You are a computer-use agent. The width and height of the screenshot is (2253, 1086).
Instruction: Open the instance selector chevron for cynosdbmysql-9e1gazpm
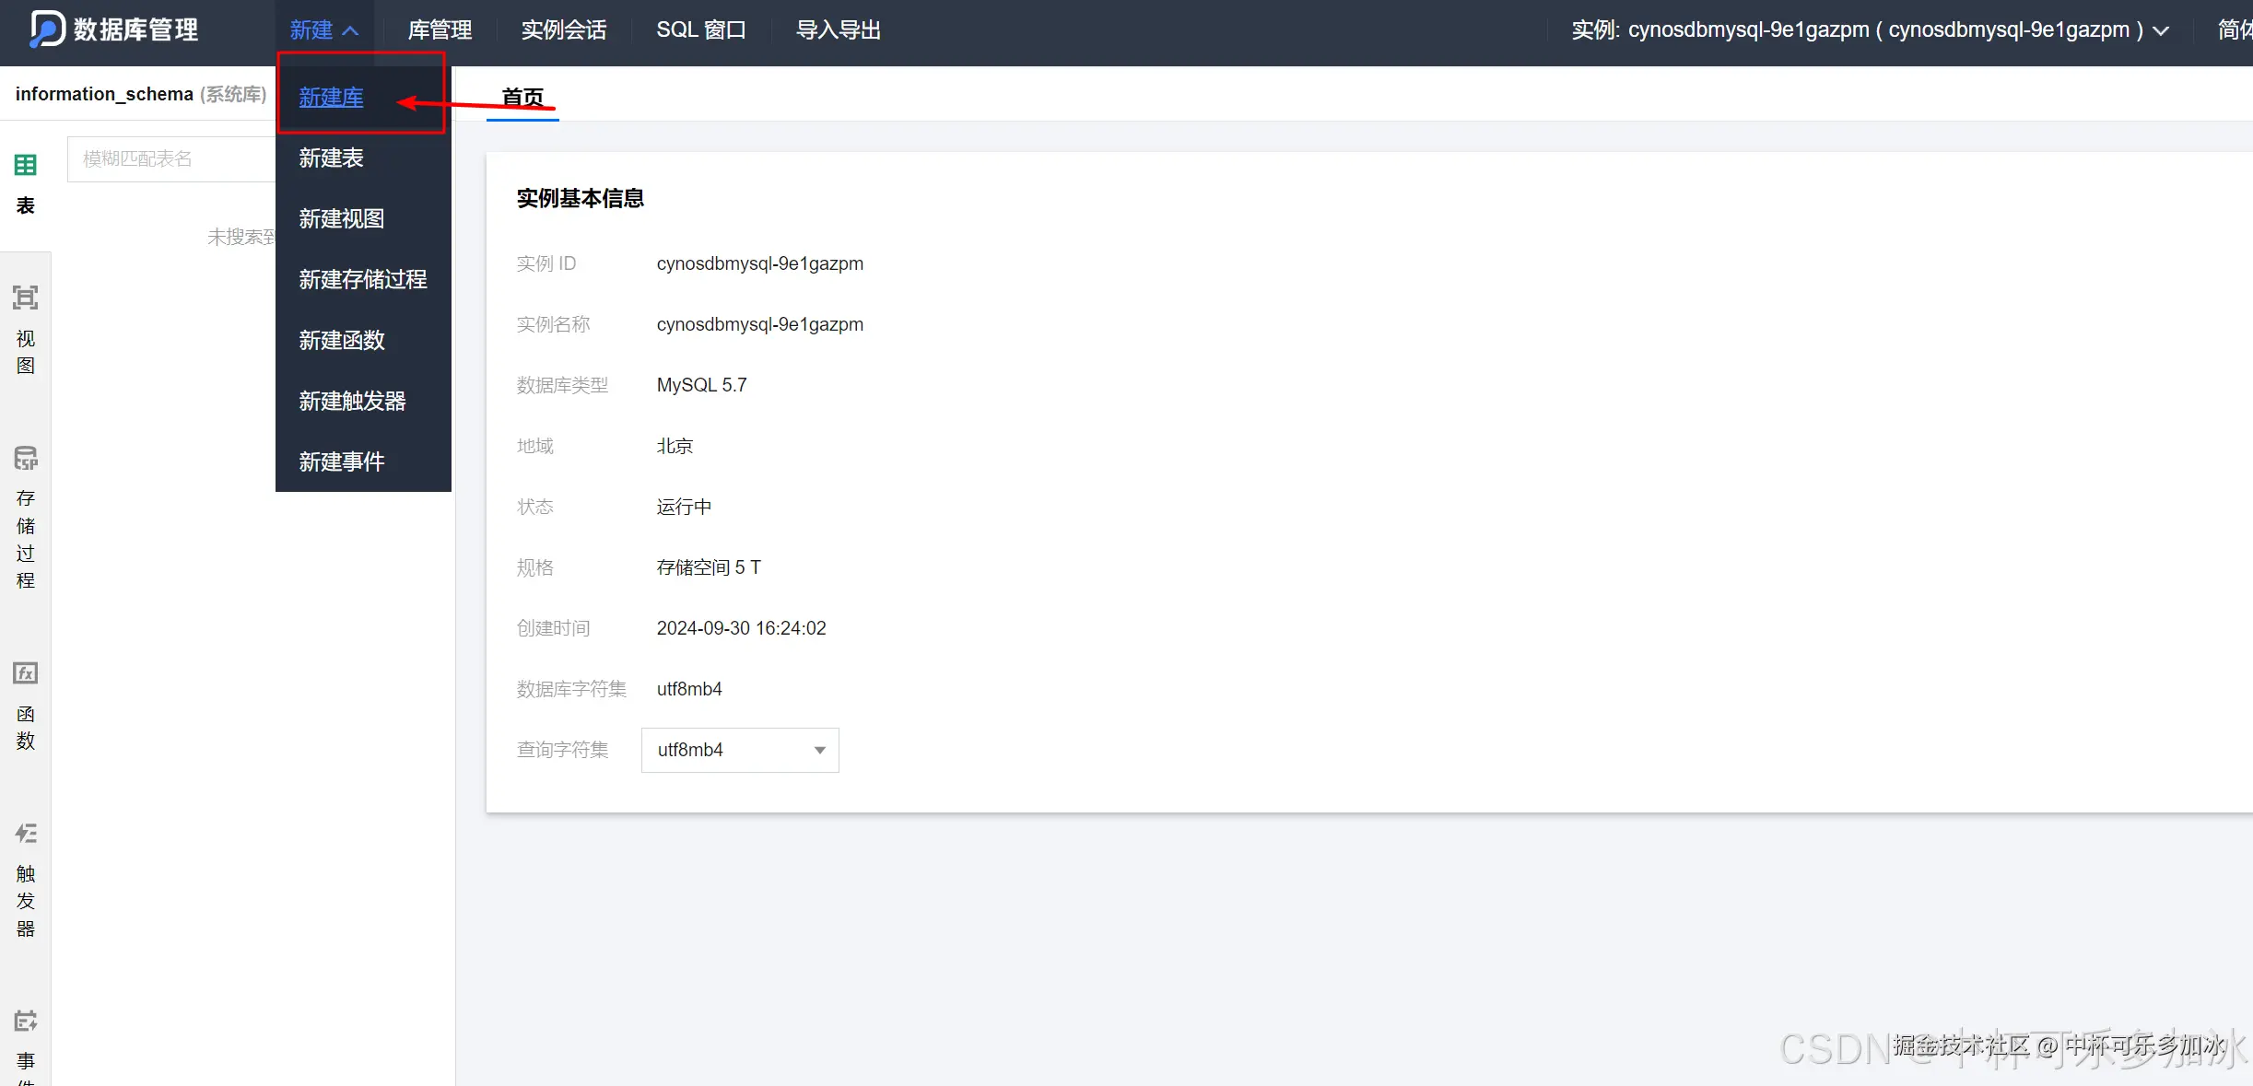point(2161,29)
